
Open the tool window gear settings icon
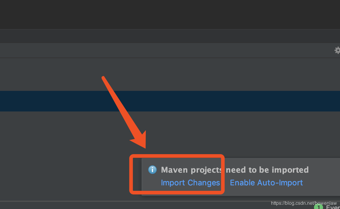[337, 50]
